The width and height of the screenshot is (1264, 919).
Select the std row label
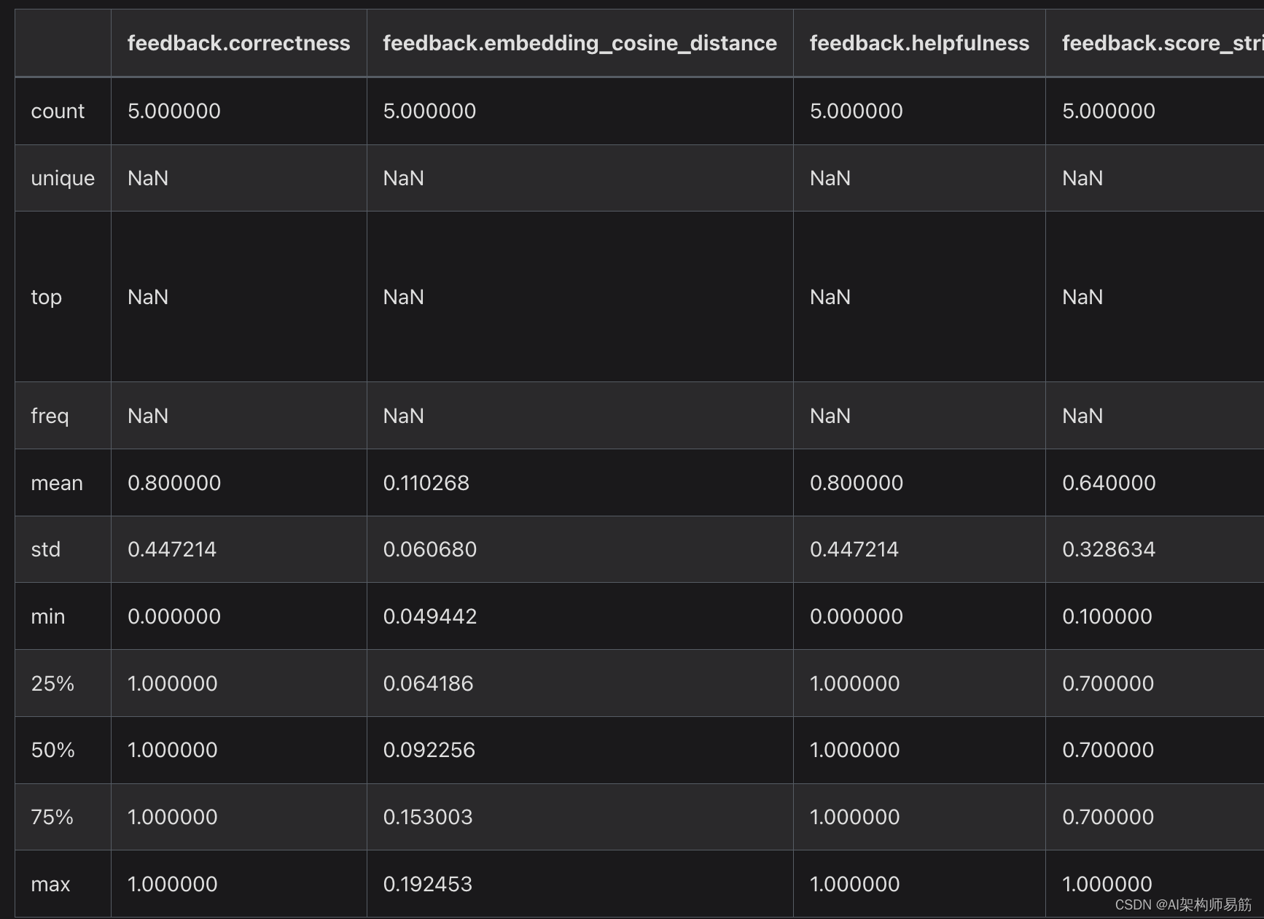point(46,549)
